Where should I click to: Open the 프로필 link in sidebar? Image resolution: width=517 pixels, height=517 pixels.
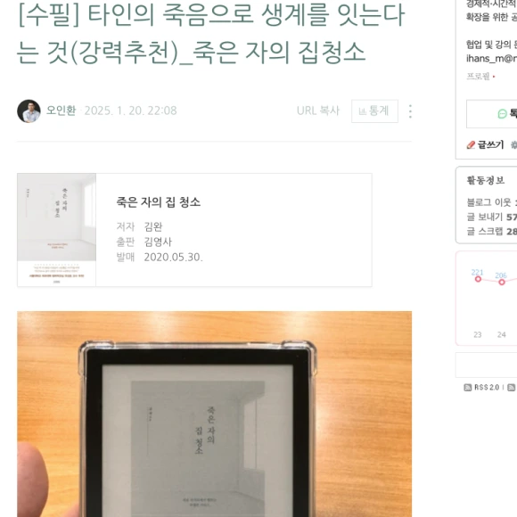click(x=478, y=76)
